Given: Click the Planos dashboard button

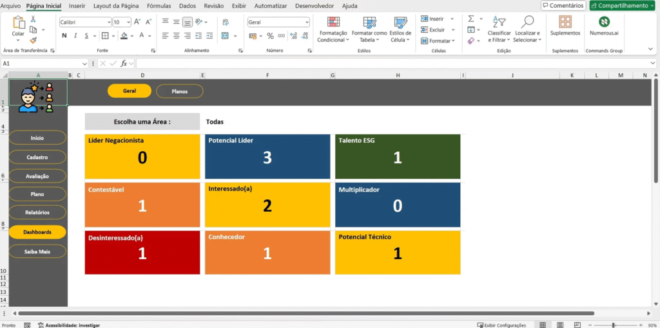Looking at the screenshot, I should (x=180, y=91).
